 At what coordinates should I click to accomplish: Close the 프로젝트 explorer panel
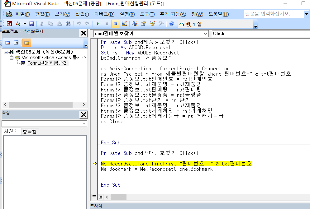point(83,33)
